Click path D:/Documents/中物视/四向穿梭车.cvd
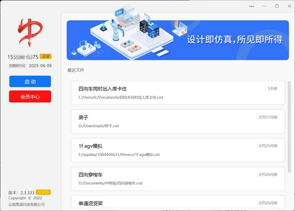295x211 pixels. (x=110, y=183)
